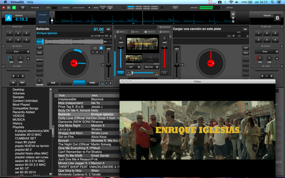Image resolution: width=285 pixels, height=178 pixels.
Task: Toggle SLIP mode on deck A
Action: (x=40, y=48)
